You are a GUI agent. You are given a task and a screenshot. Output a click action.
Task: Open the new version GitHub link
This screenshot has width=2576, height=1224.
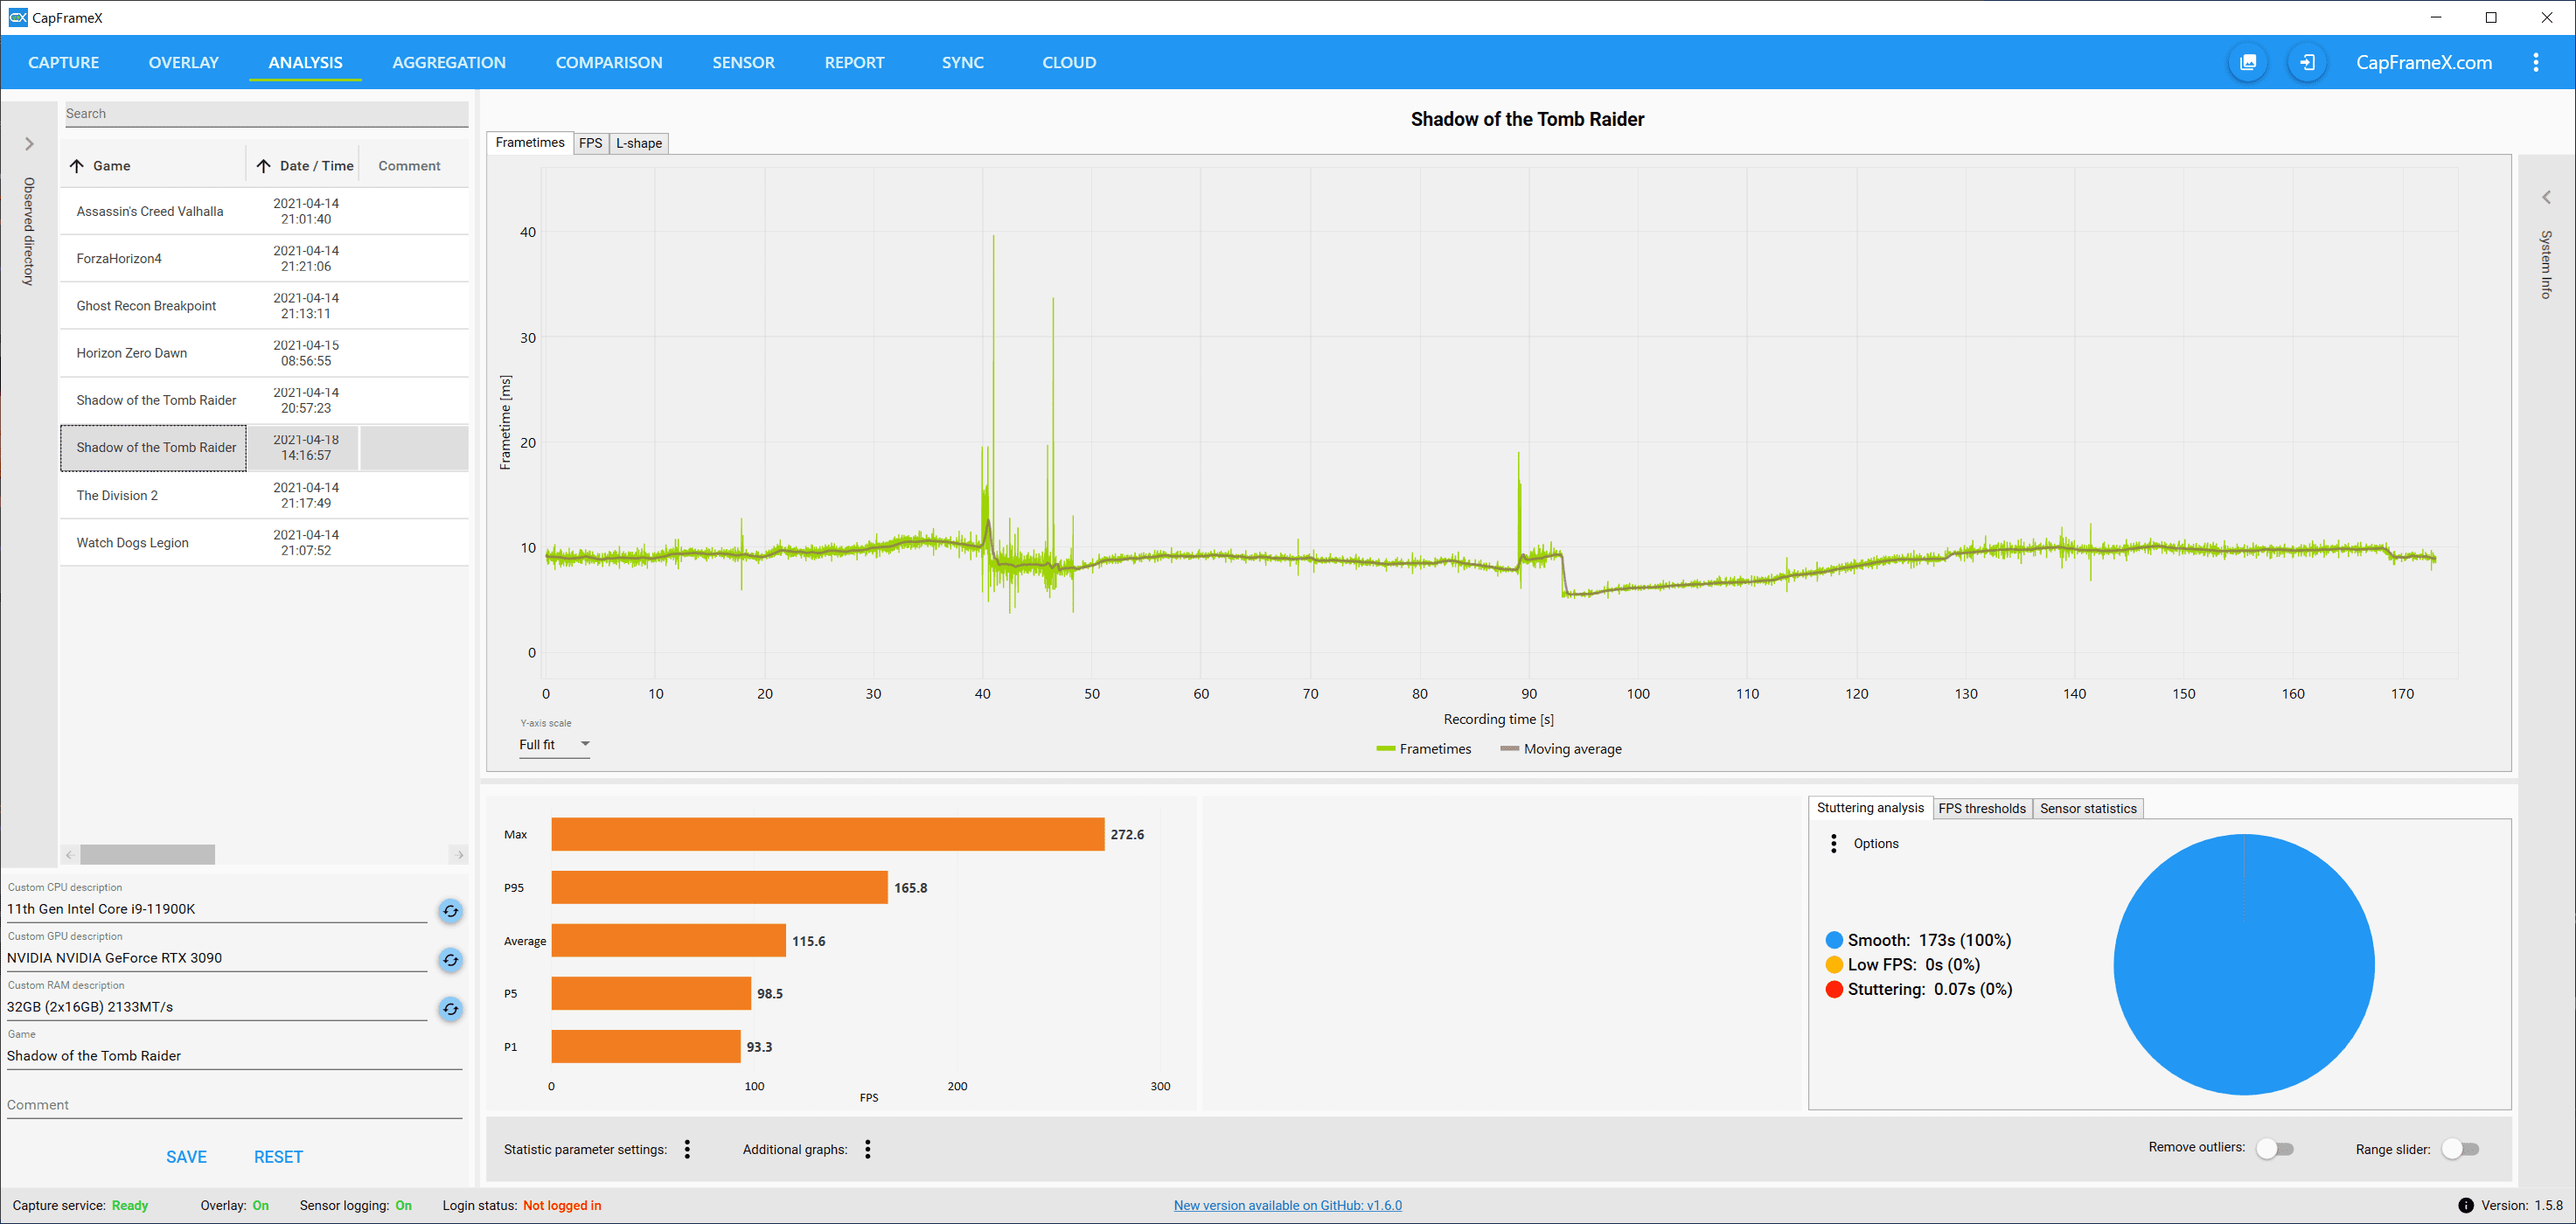coord(1287,1205)
